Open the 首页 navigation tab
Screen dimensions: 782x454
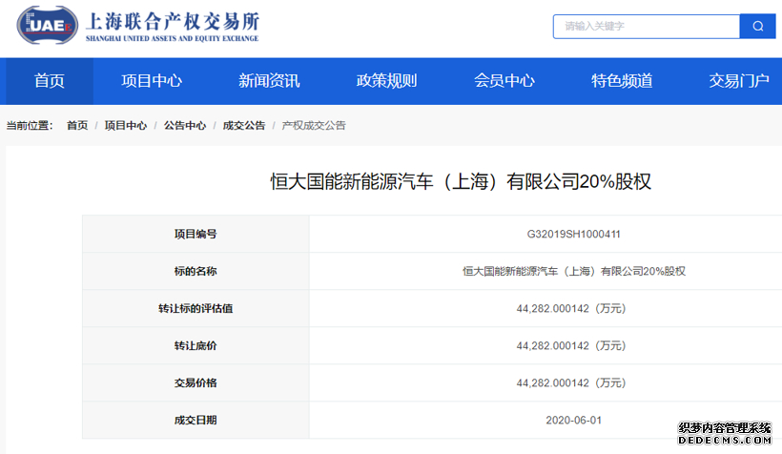click(49, 81)
